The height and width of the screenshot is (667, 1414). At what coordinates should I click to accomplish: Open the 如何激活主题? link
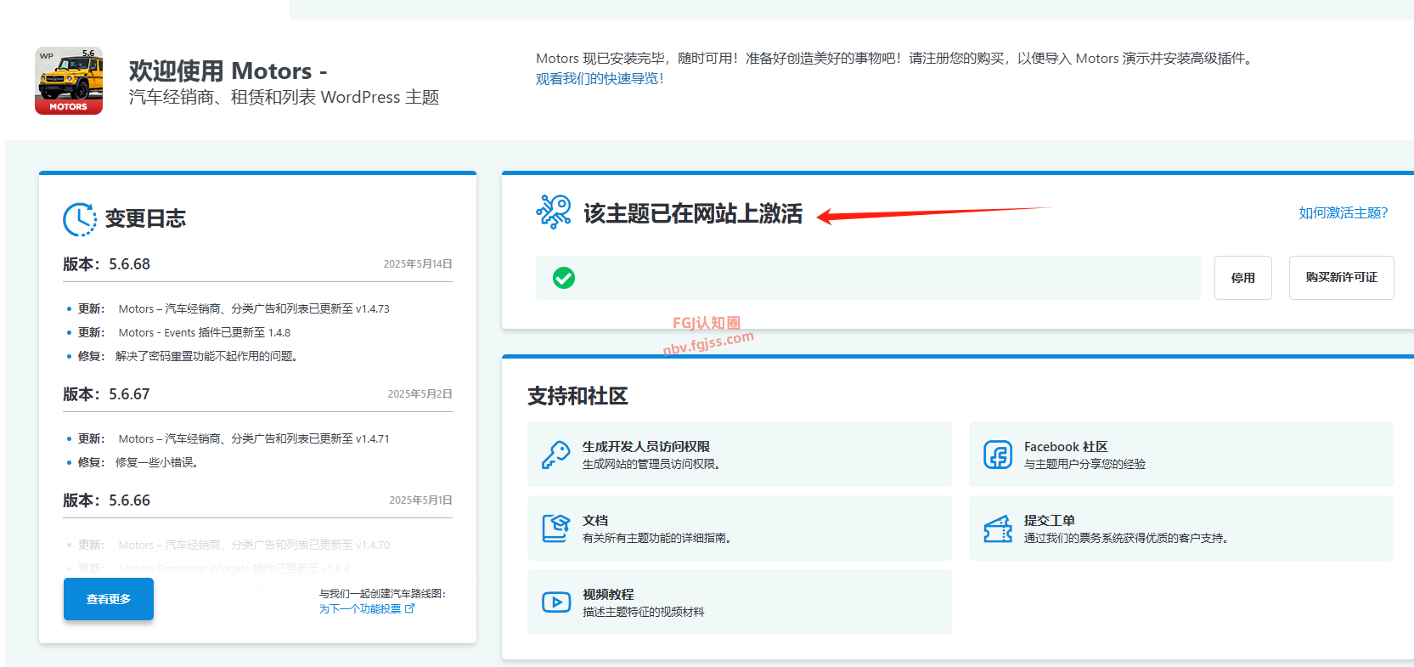point(1344,213)
